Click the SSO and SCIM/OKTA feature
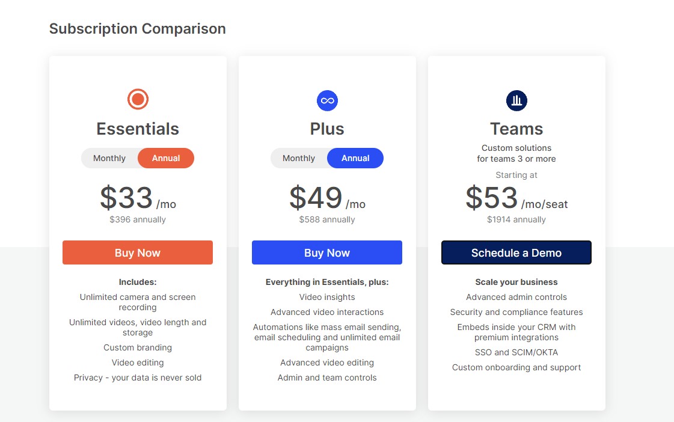The width and height of the screenshot is (674, 422). (x=516, y=352)
